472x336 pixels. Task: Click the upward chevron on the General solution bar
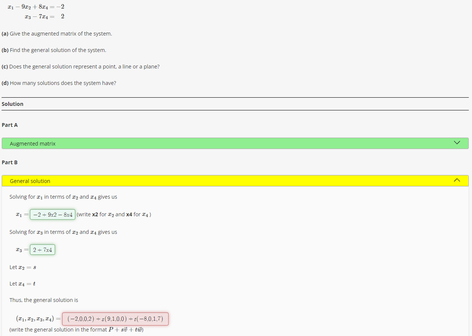(x=457, y=180)
